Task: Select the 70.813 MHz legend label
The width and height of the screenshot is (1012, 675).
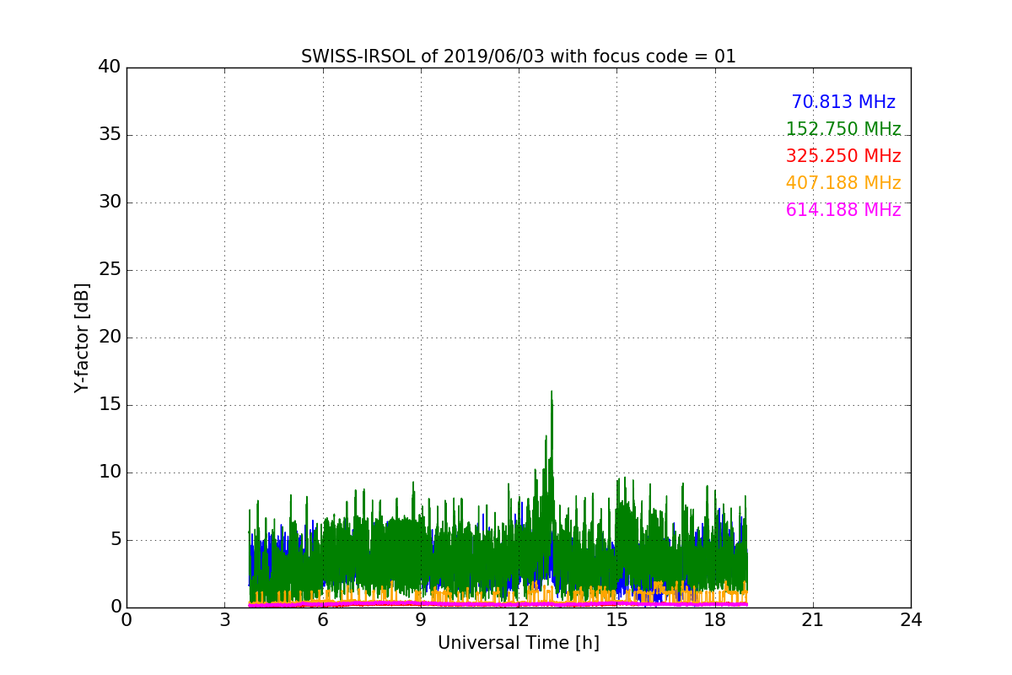Action: tap(843, 102)
